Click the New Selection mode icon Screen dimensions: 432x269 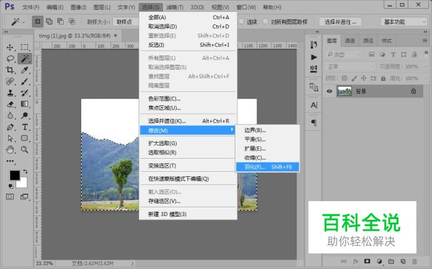(x=37, y=21)
